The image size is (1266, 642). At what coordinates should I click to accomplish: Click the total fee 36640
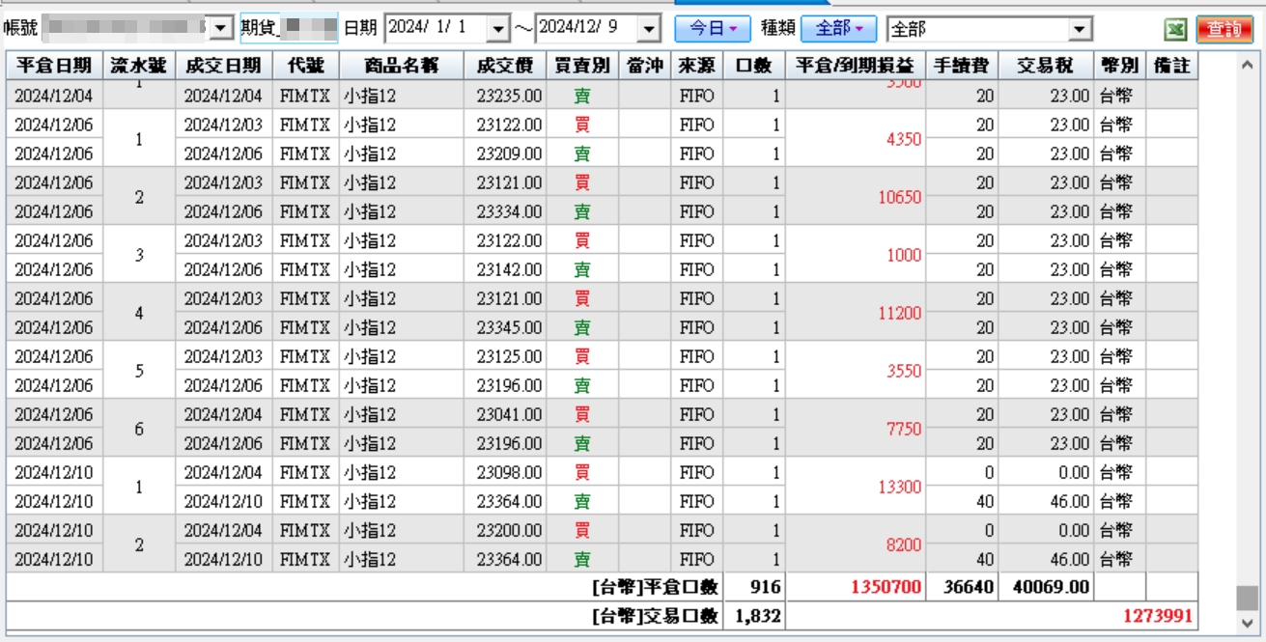click(970, 587)
